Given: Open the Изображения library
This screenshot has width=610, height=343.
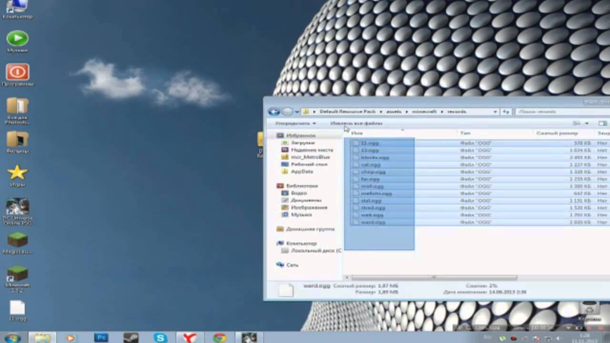Looking at the screenshot, I should [309, 208].
